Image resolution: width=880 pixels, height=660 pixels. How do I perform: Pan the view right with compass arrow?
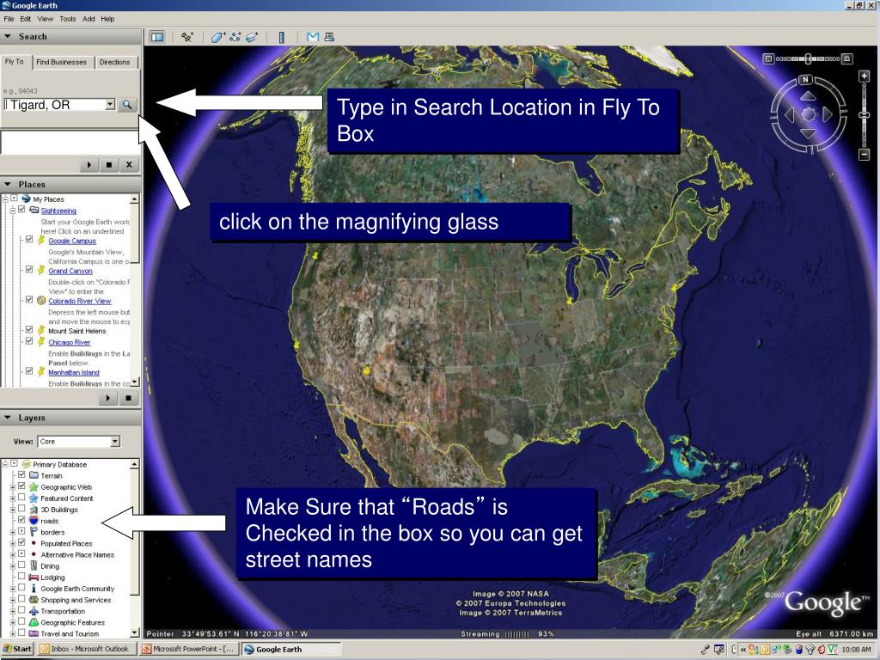827,114
